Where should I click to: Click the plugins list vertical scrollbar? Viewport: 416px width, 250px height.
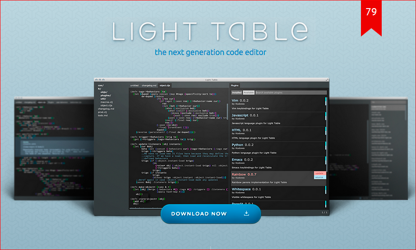[328, 135]
